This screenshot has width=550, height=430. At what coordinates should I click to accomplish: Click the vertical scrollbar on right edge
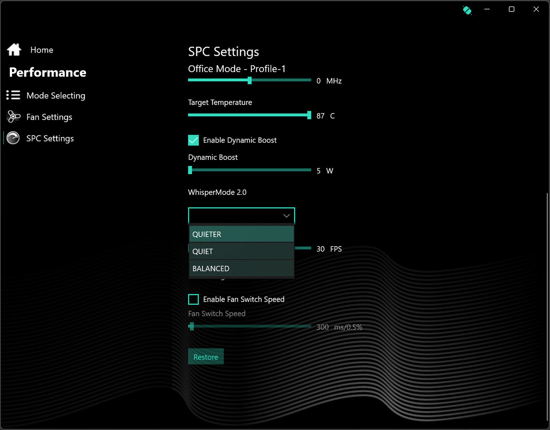(x=547, y=307)
